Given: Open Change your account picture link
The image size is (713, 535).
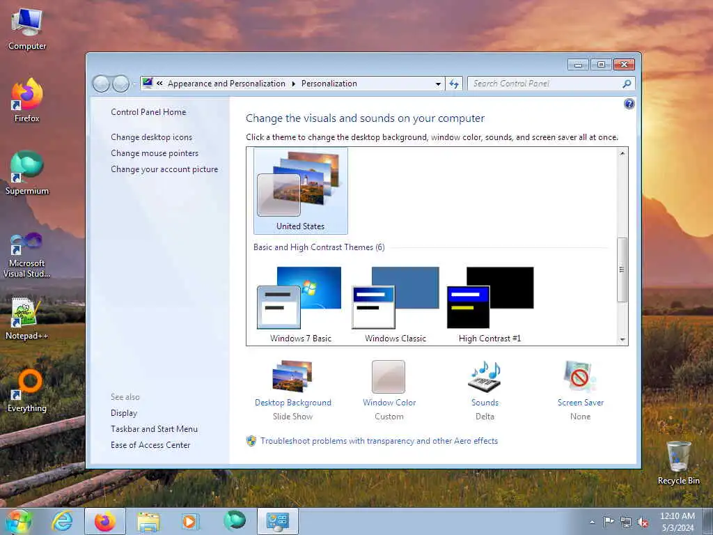Looking at the screenshot, I should pyautogui.click(x=164, y=169).
